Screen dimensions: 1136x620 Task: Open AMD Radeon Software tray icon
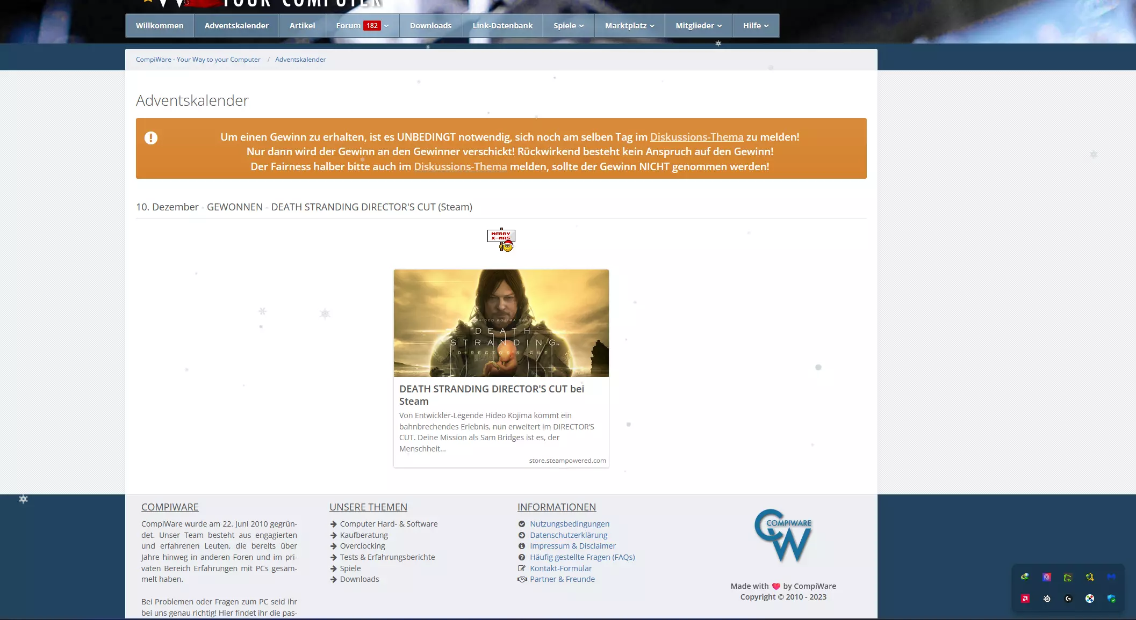click(1025, 599)
